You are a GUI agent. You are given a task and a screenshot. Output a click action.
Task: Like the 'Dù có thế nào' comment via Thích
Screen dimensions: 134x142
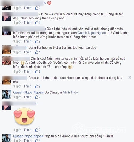click(x=27, y=41)
